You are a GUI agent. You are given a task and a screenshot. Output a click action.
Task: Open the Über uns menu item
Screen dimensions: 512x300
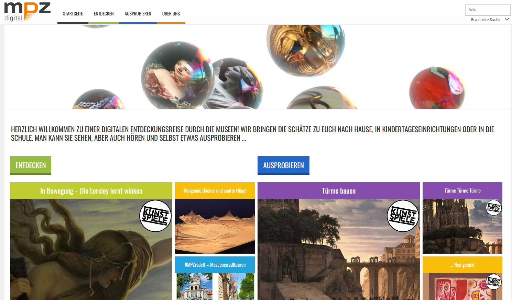(171, 14)
